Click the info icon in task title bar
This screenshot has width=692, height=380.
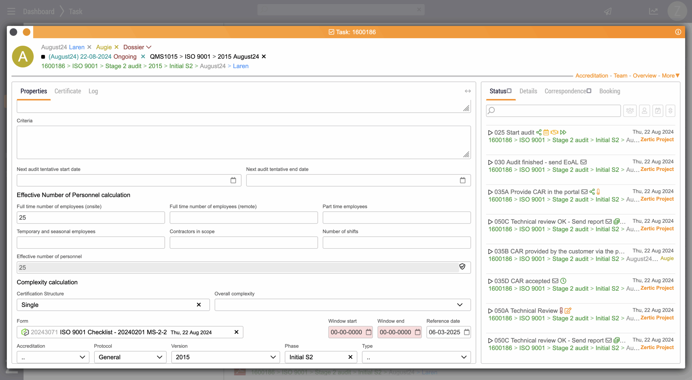coord(678,32)
